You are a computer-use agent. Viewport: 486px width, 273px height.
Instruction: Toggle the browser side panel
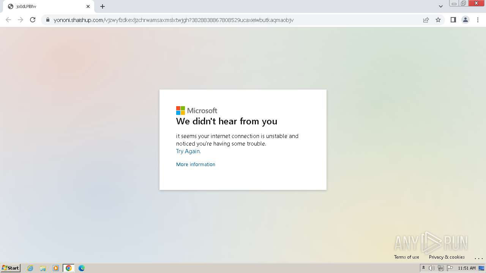tap(453, 20)
